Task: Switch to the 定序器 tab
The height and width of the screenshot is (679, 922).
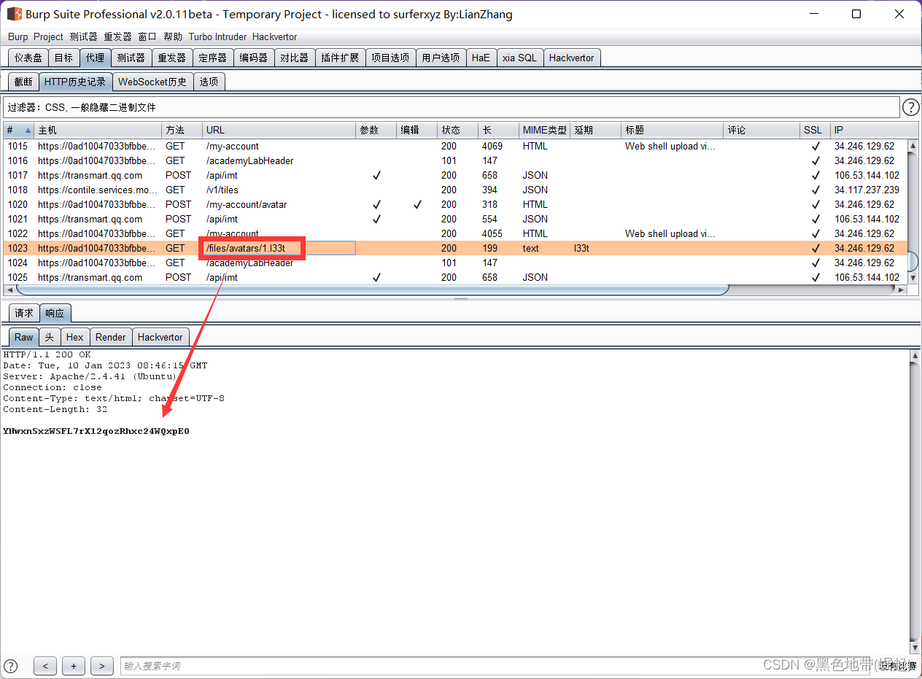Action: point(212,58)
